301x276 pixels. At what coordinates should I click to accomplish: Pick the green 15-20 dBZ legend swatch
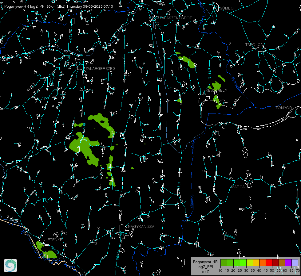(230, 263)
